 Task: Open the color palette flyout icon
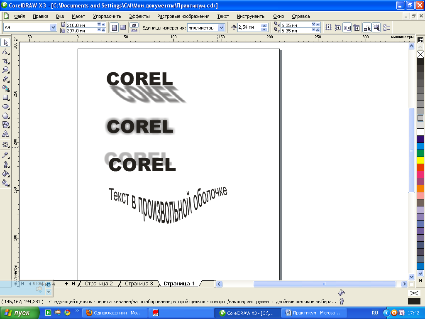pos(420,40)
